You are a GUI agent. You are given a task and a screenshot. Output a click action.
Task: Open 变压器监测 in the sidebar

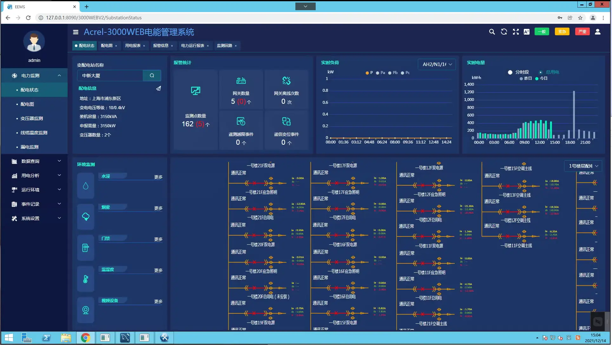[x=32, y=118]
